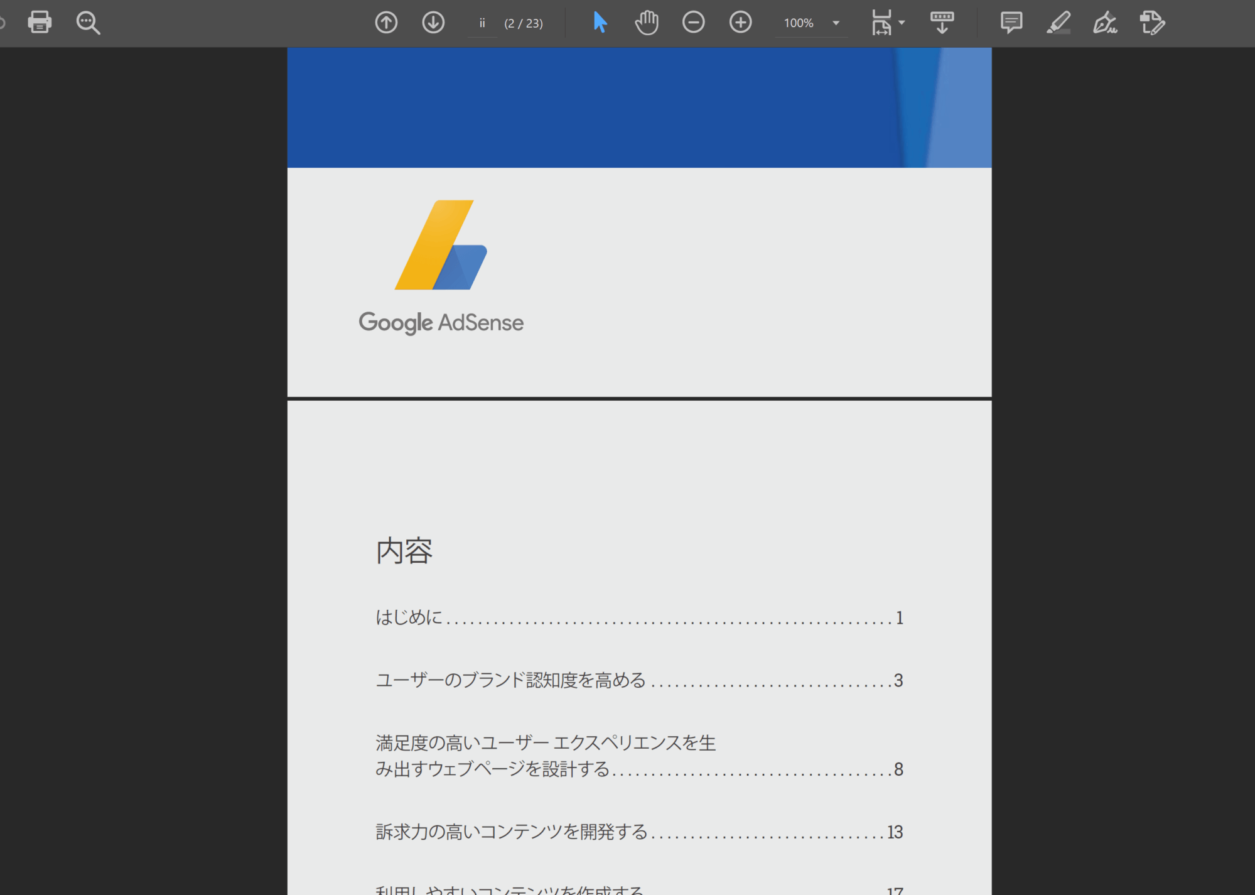Click the fill and sign stamp icon
The image size is (1255, 895).
(1152, 23)
